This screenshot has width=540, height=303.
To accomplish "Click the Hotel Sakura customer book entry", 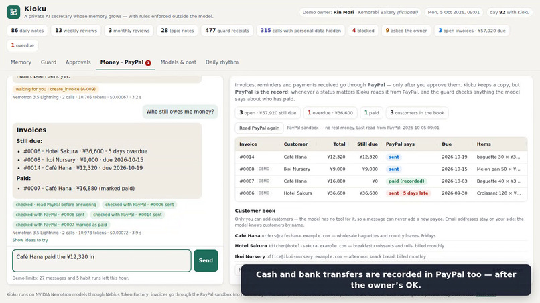I will [381, 246].
